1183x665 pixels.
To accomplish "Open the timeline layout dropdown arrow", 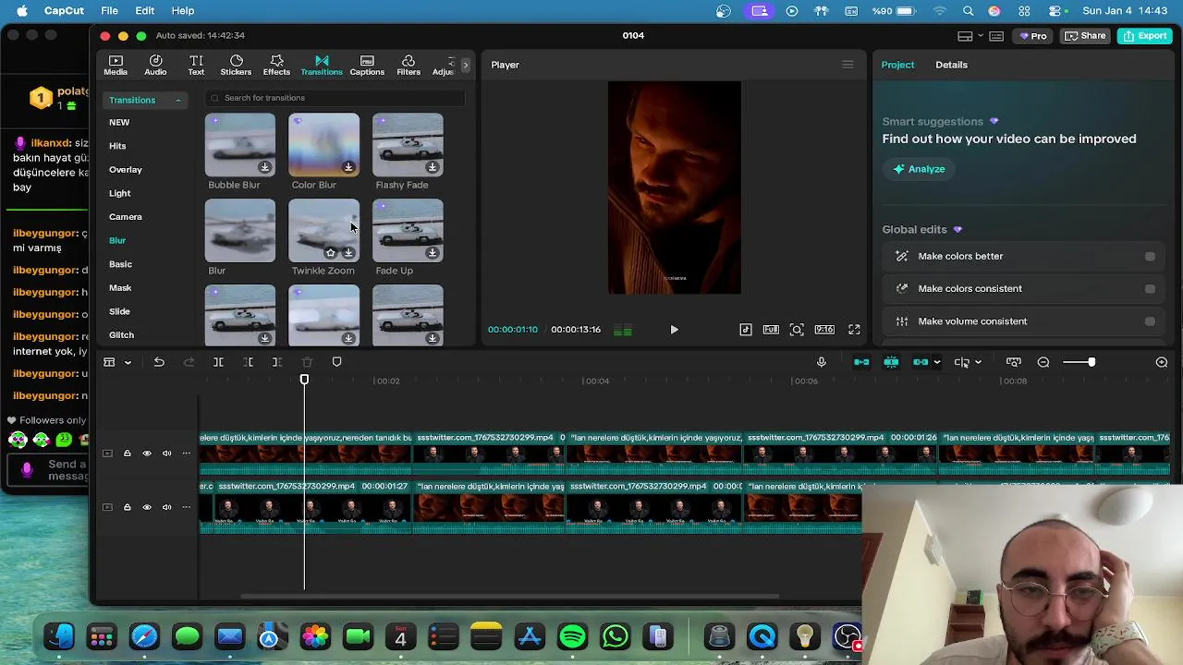I will (x=128, y=362).
